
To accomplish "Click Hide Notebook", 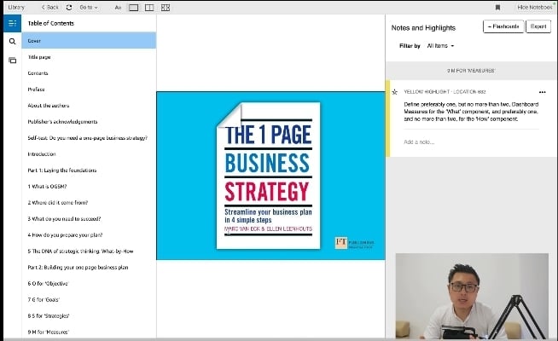I will (534, 7).
